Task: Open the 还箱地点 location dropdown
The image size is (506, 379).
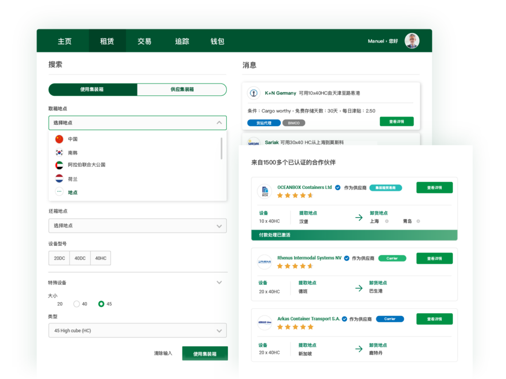Action: coord(137,226)
